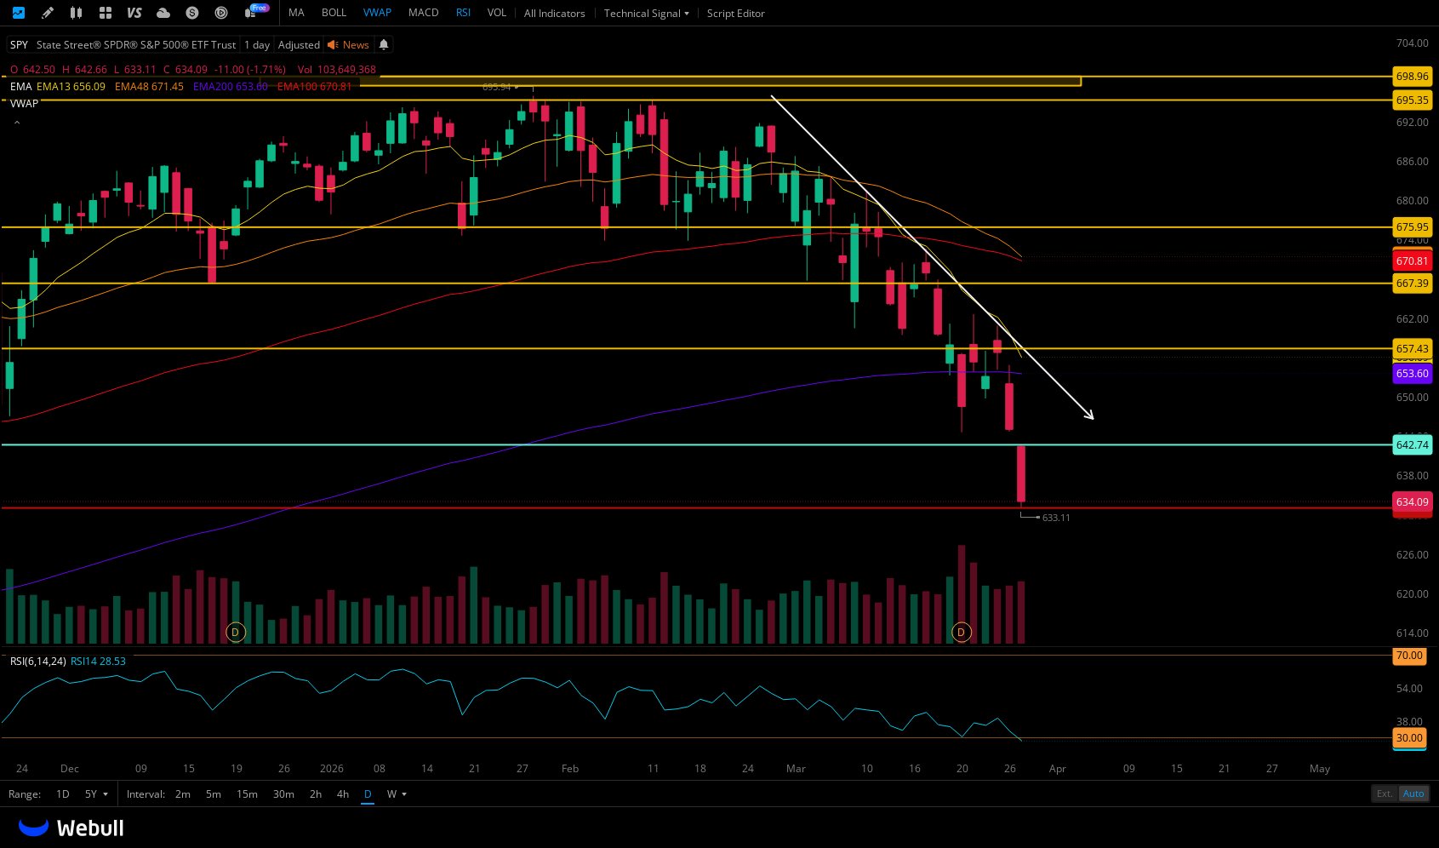Toggle the VOL indicator
Viewport: 1439px width, 848px height.
pyautogui.click(x=497, y=13)
